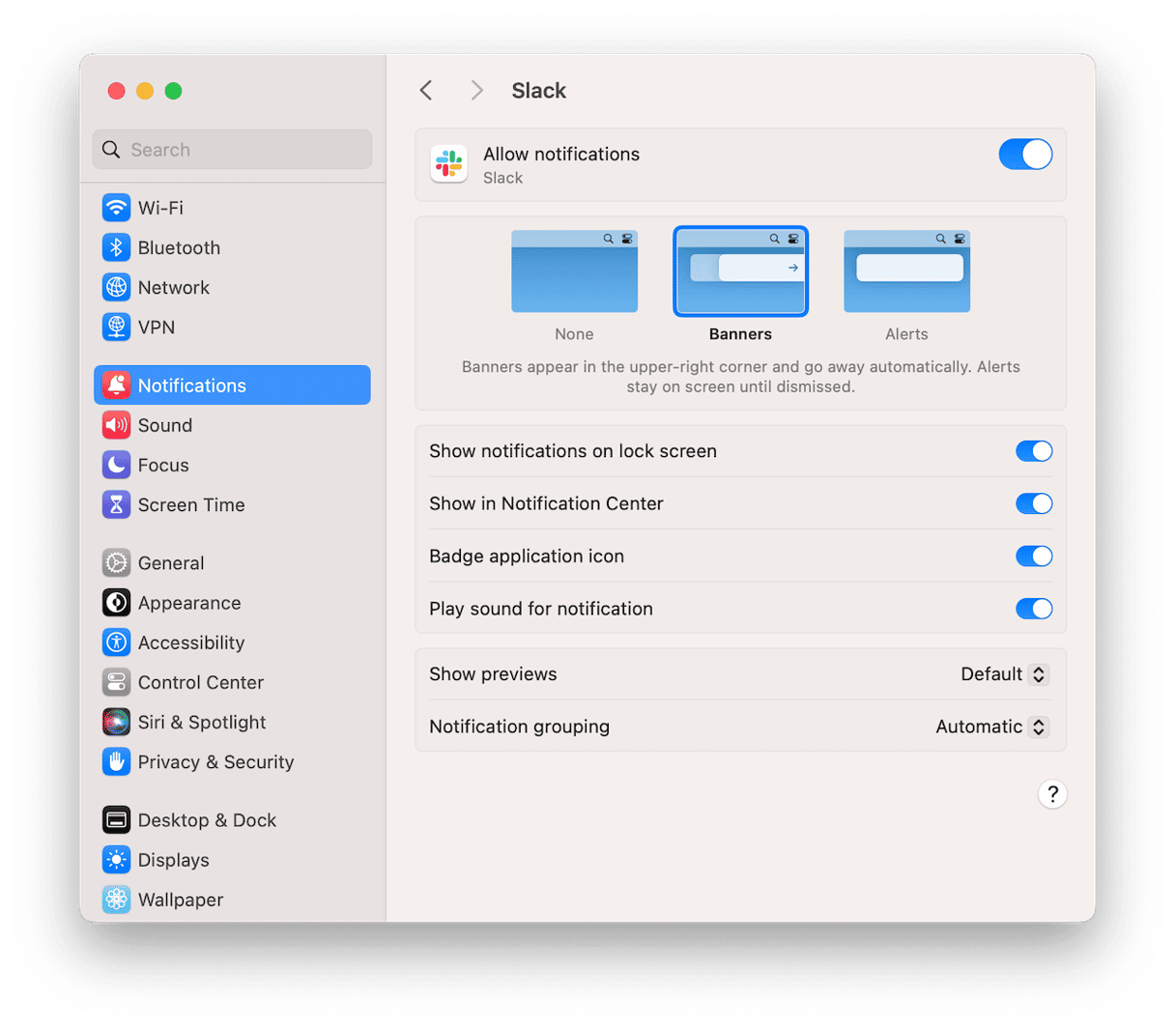1175x1027 pixels.
Task: Click the Siri & Spotlight icon
Action: click(x=116, y=722)
